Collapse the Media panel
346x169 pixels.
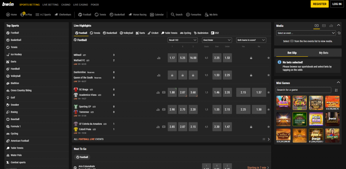(x=339, y=26)
